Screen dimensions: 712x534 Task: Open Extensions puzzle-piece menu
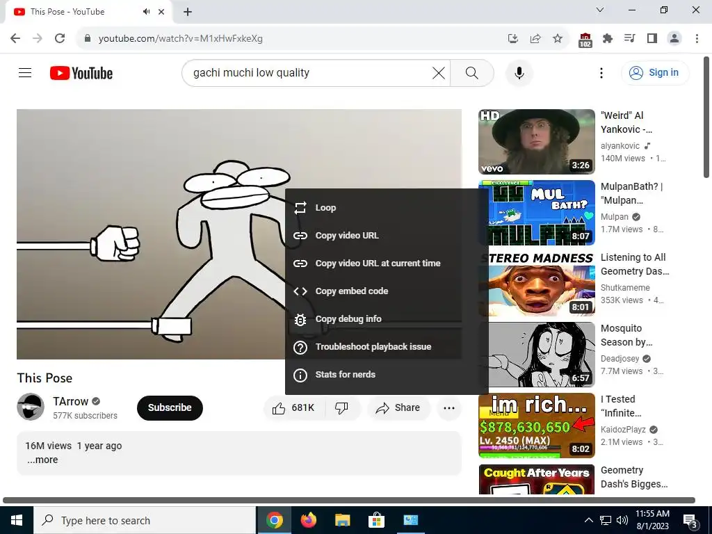(x=608, y=39)
